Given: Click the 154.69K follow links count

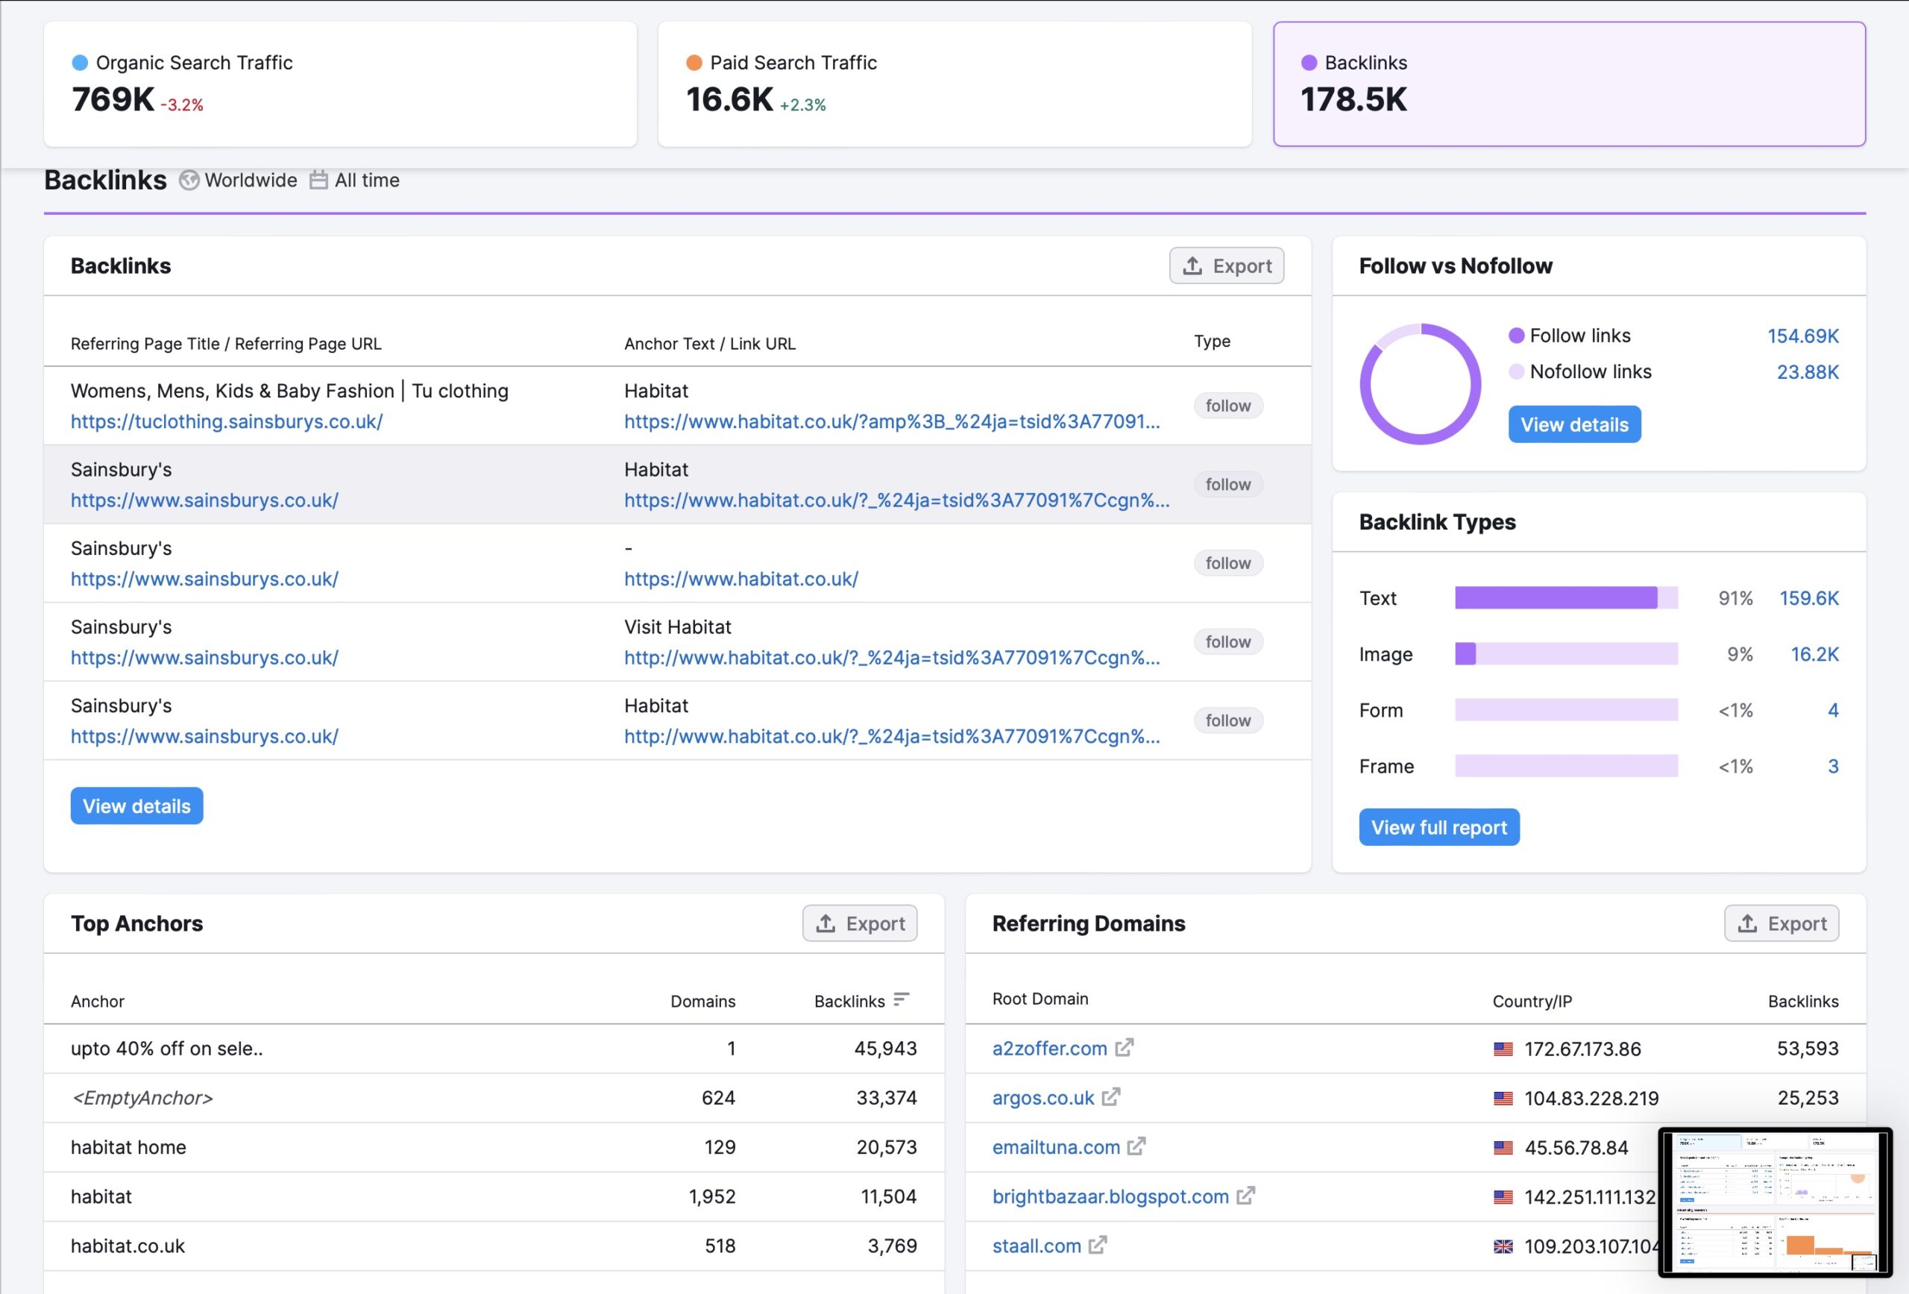Looking at the screenshot, I should point(1803,336).
